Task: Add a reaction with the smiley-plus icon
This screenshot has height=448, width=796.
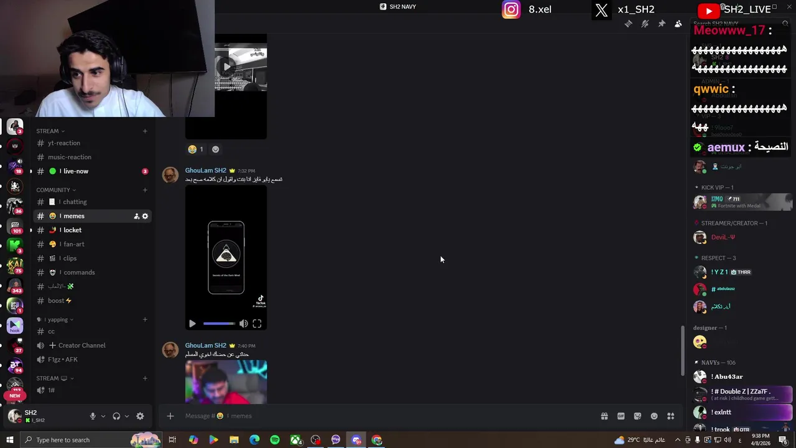Action: pyautogui.click(x=216, y=149)
